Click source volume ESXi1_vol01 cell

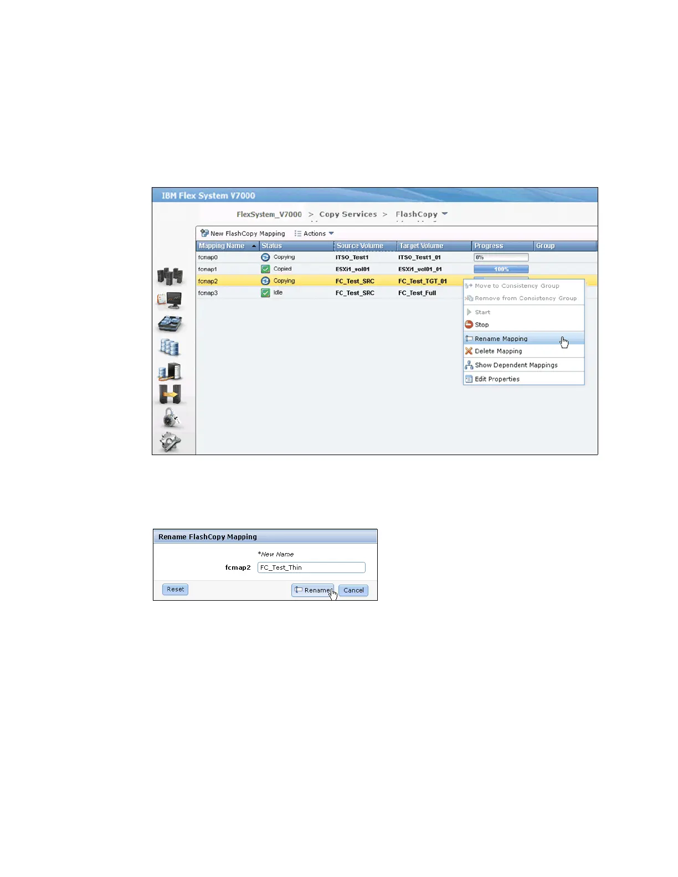tap(353, 269)
